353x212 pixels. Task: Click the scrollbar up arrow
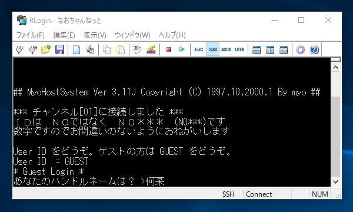point(336,67)
